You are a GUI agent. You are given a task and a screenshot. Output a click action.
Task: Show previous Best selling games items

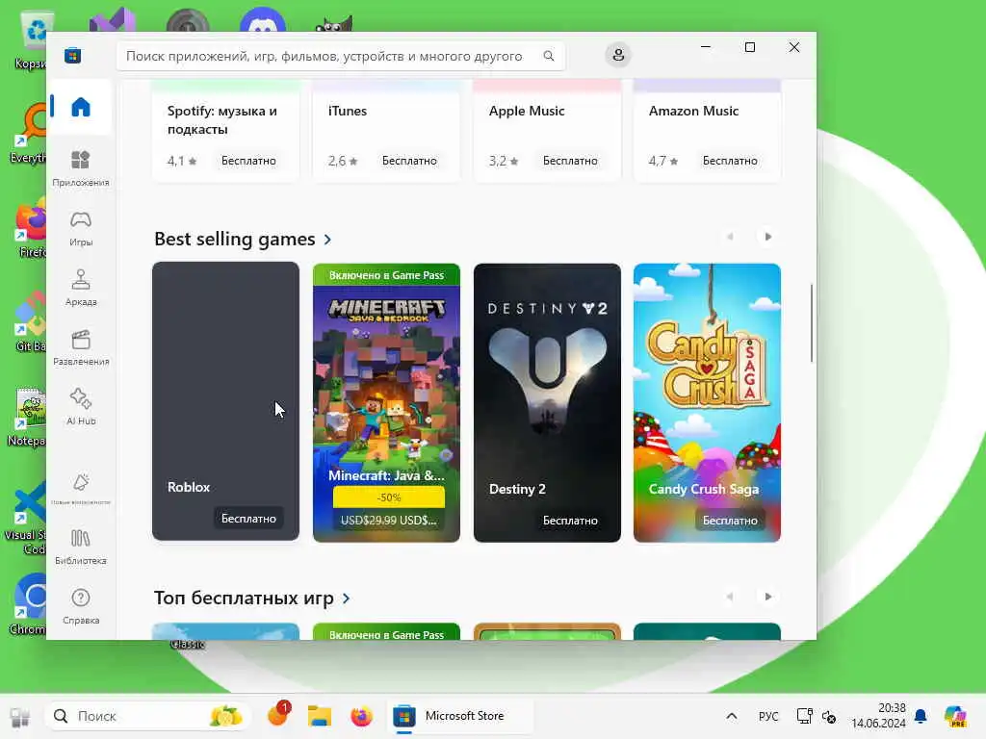click(730, 237)
